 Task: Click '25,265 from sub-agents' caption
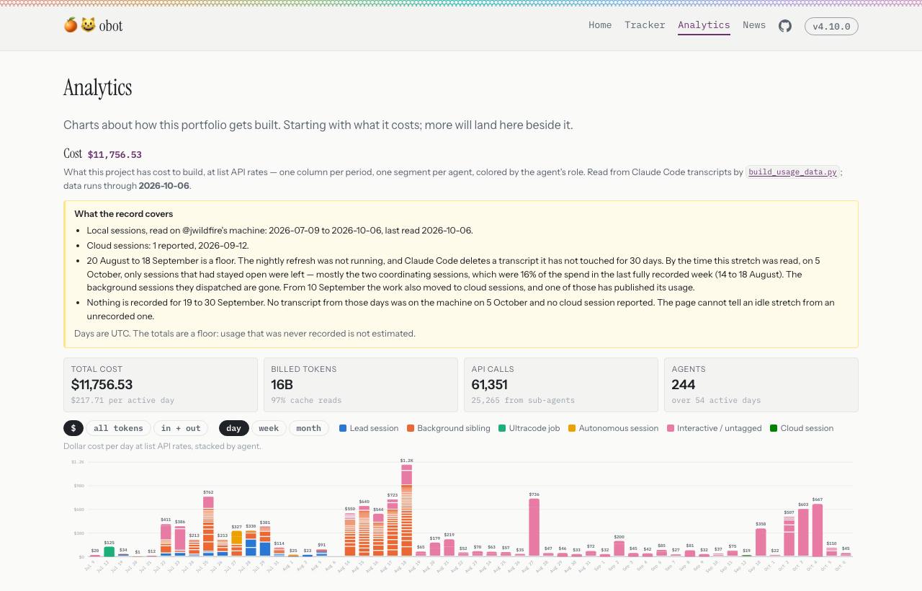click(523, 400)
